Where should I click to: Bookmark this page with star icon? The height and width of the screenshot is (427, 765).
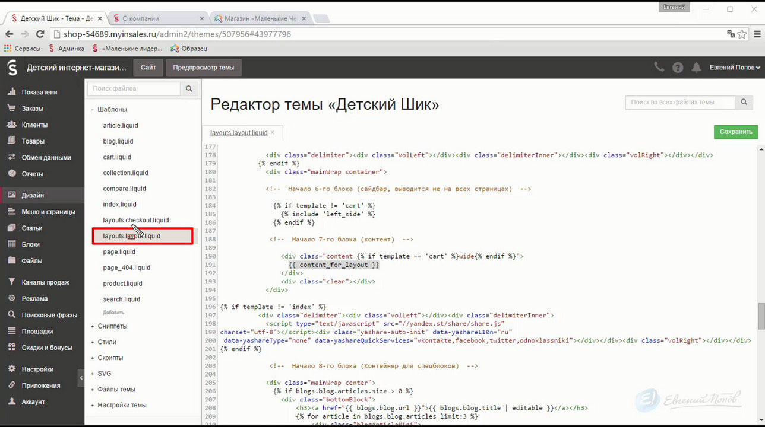tap(742, 34)
